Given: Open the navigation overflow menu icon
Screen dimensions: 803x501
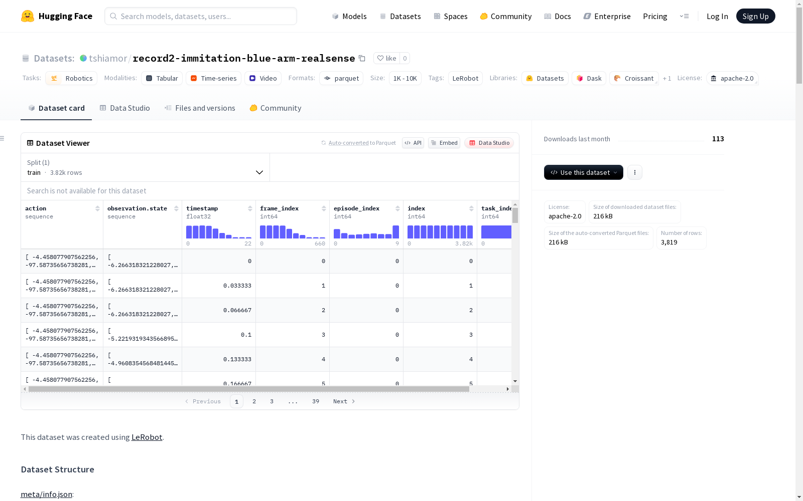Looking at the screenshot, I should (x=684, y=16).
